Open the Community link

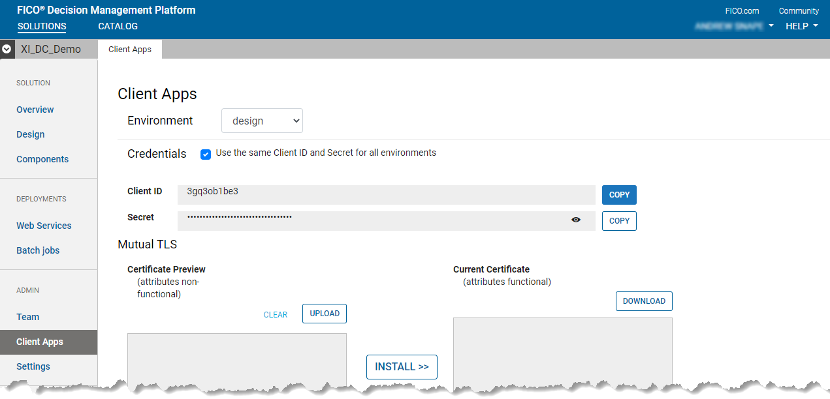(799, 11)
